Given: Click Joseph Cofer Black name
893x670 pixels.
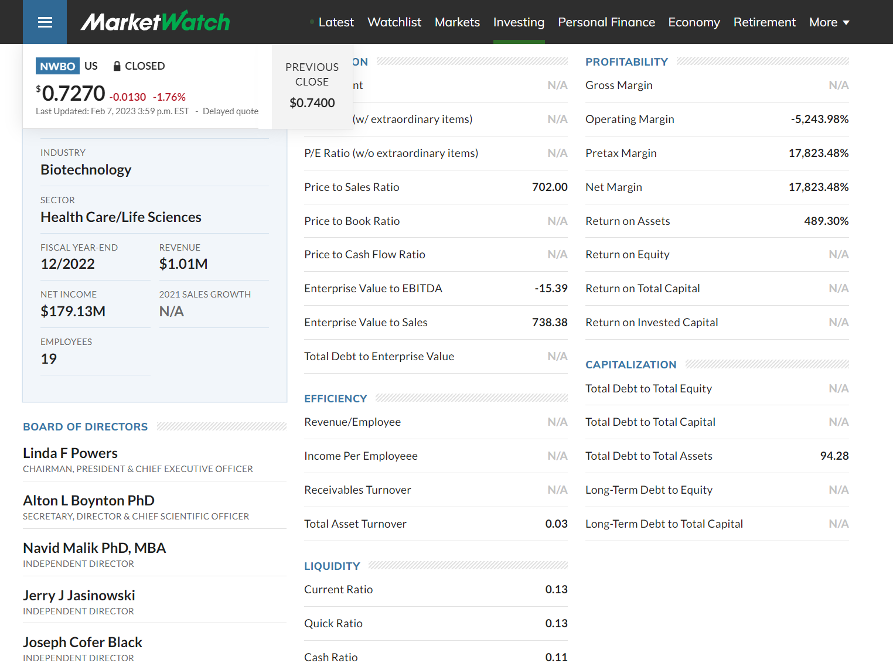Looking at the screenshot, I should (x=83, y=642).
